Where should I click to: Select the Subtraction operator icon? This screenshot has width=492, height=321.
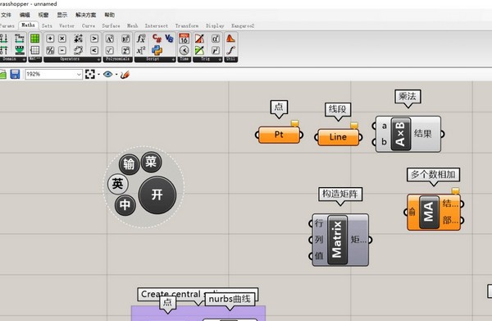(62, 50)
